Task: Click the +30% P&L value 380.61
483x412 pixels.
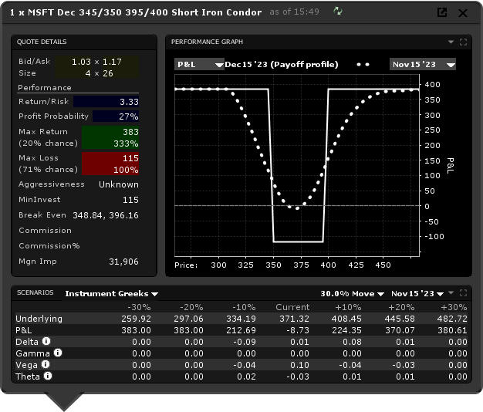Action: [x=452, y=330]
